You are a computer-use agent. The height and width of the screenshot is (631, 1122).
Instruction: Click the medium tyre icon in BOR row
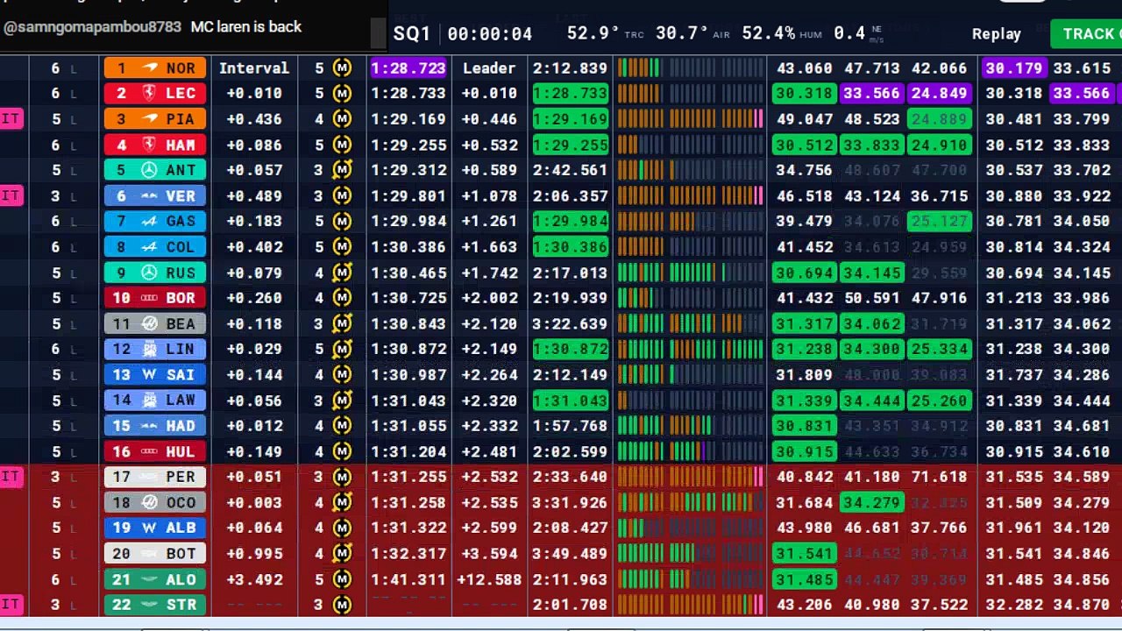[343, 298]
